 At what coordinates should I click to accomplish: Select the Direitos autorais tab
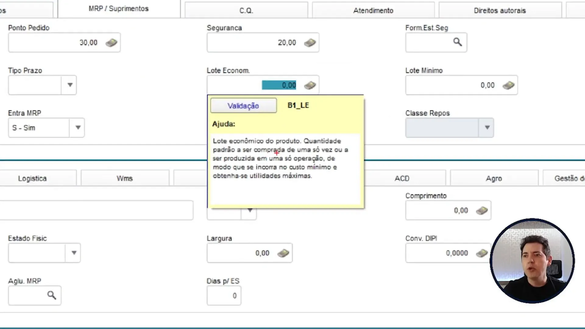pos(500,11)
